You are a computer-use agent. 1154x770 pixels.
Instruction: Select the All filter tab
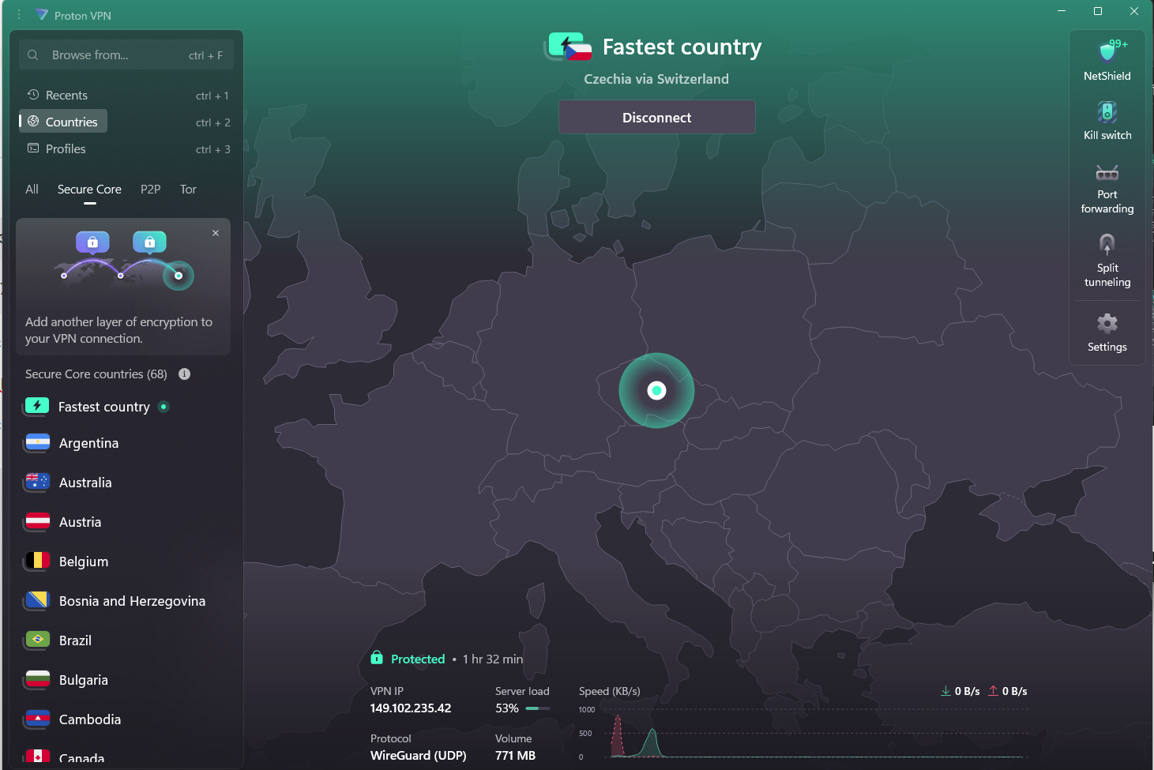(x=32, y=190)
